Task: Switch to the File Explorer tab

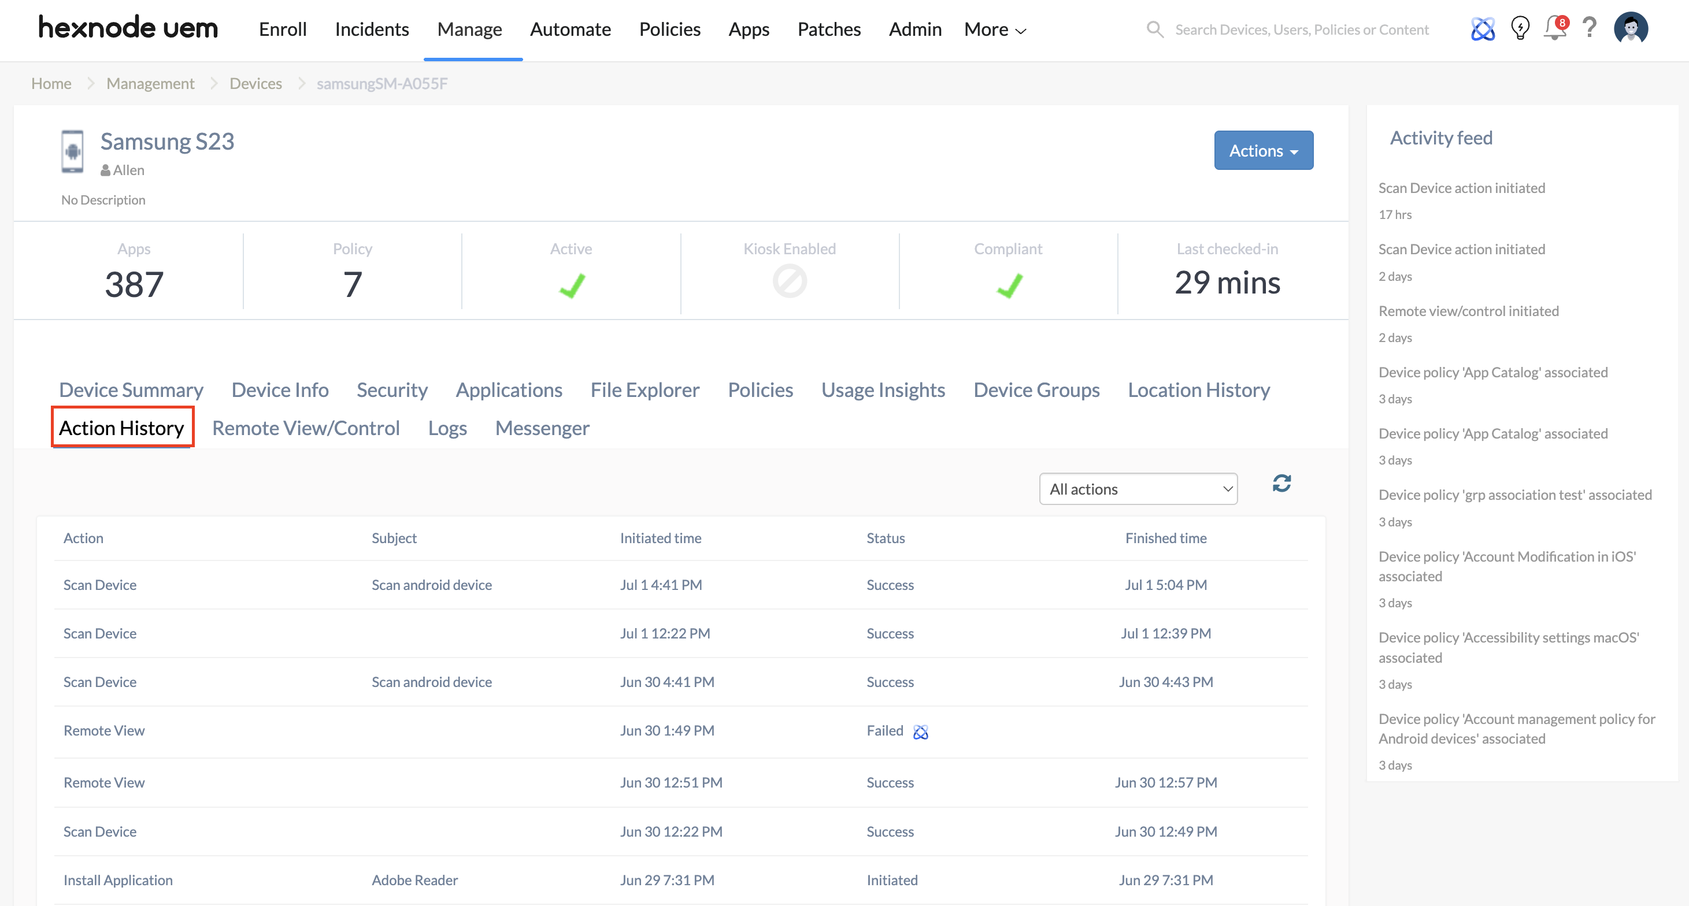Action: click(645, 390)
